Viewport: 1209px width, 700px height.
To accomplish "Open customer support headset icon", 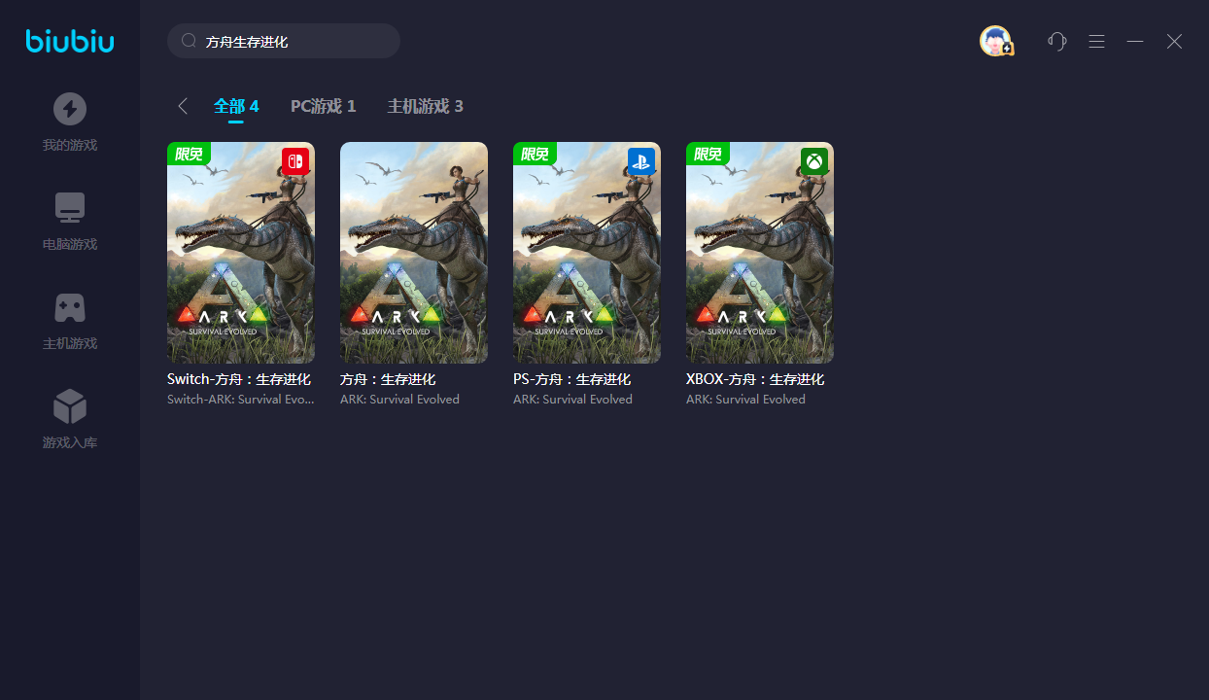I will click(1057, 41).
